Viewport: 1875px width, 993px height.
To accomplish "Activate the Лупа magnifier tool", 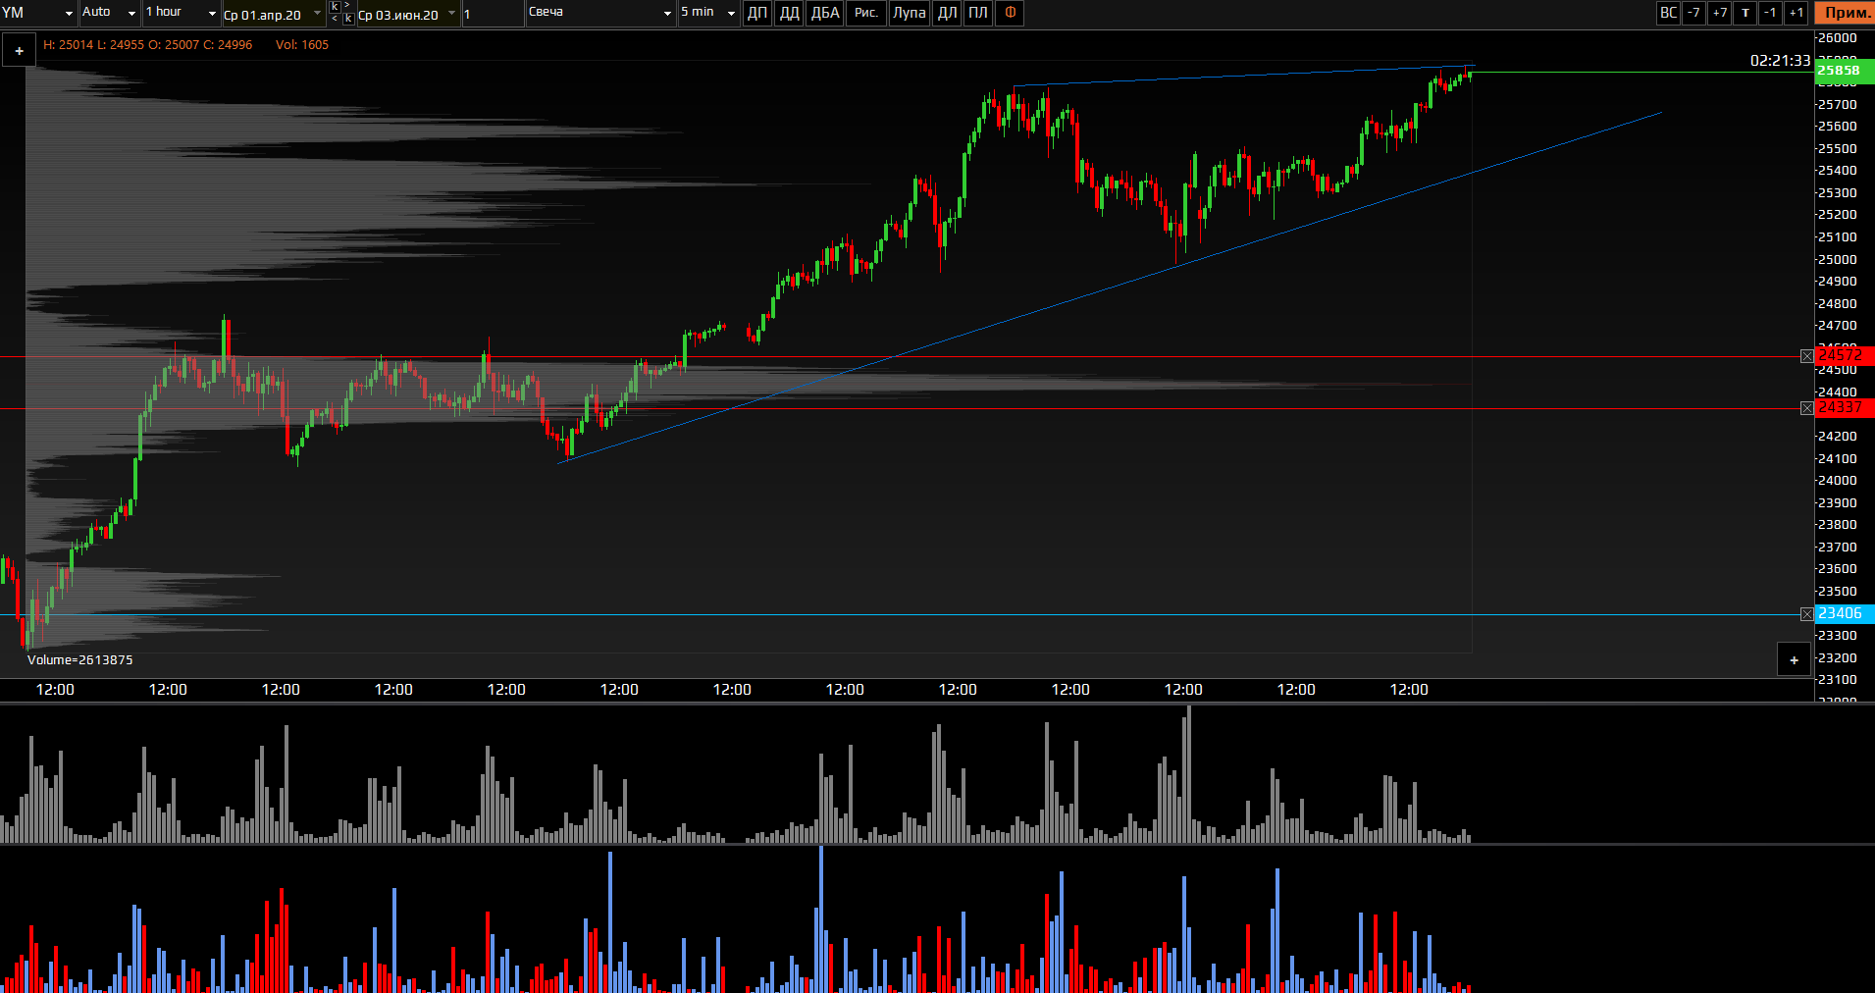I will tap(909, 13).
